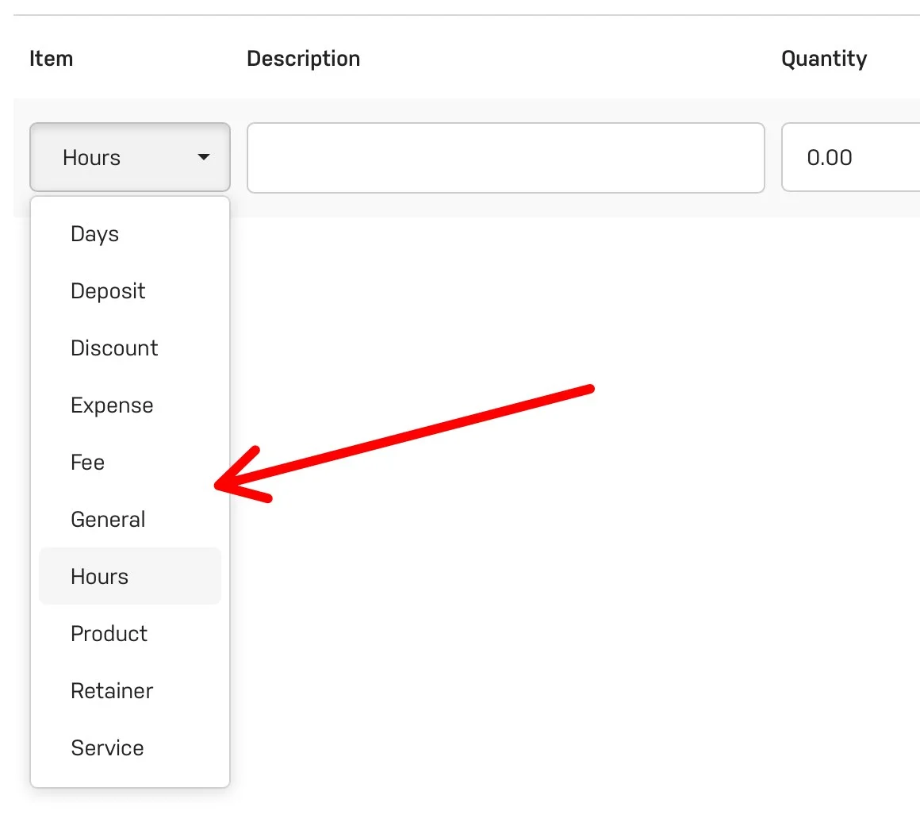Screen dimensions: 920x822
Task: Focus the empty Description text field
Action: [x=505, y=157]
